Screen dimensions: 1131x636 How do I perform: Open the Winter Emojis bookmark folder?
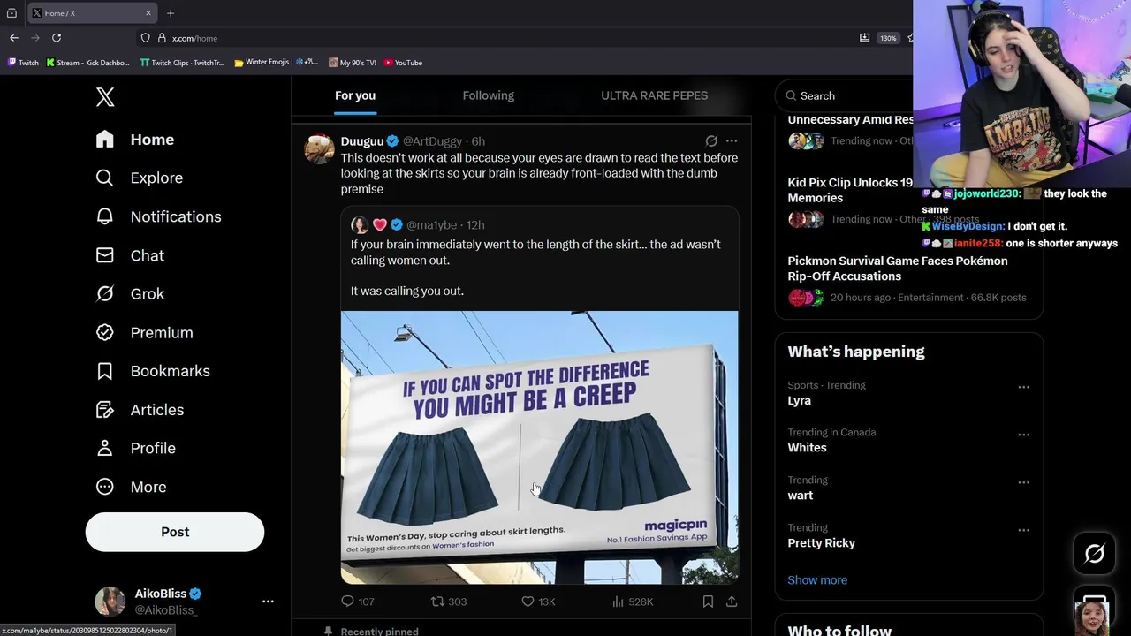coord(276,63)
